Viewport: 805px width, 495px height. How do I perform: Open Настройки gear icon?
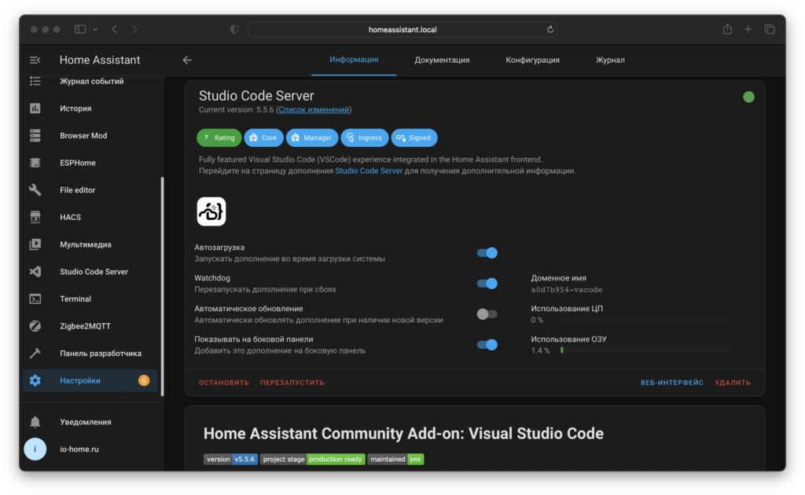pos(35,380)
